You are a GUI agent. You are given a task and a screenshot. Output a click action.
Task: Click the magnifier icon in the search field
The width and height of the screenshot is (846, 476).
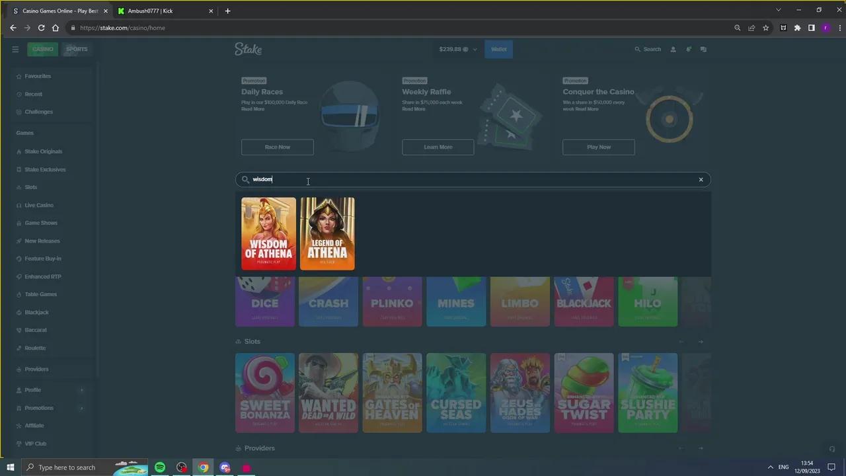pos(245,179)
